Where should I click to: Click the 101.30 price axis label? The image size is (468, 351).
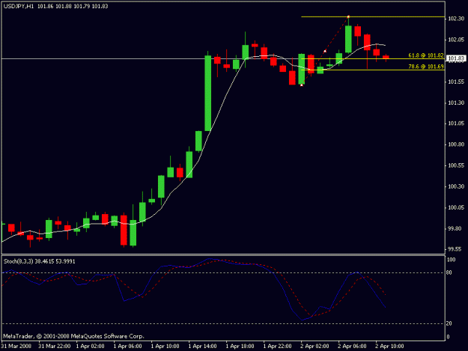456,103
